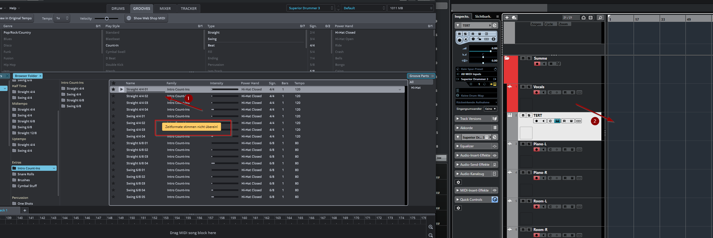Open the Eingangsumwandler Keine dropdown
Image resolution: width=713 pixels, height=238 pixels.
491,109
